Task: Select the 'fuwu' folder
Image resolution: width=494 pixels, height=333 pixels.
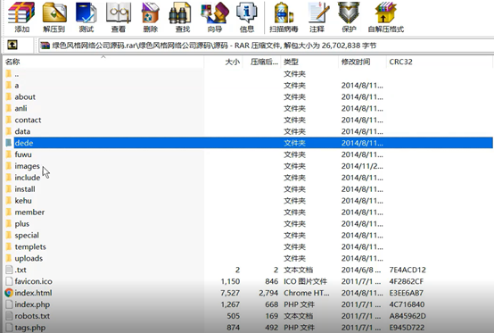Action: point(23,154)
